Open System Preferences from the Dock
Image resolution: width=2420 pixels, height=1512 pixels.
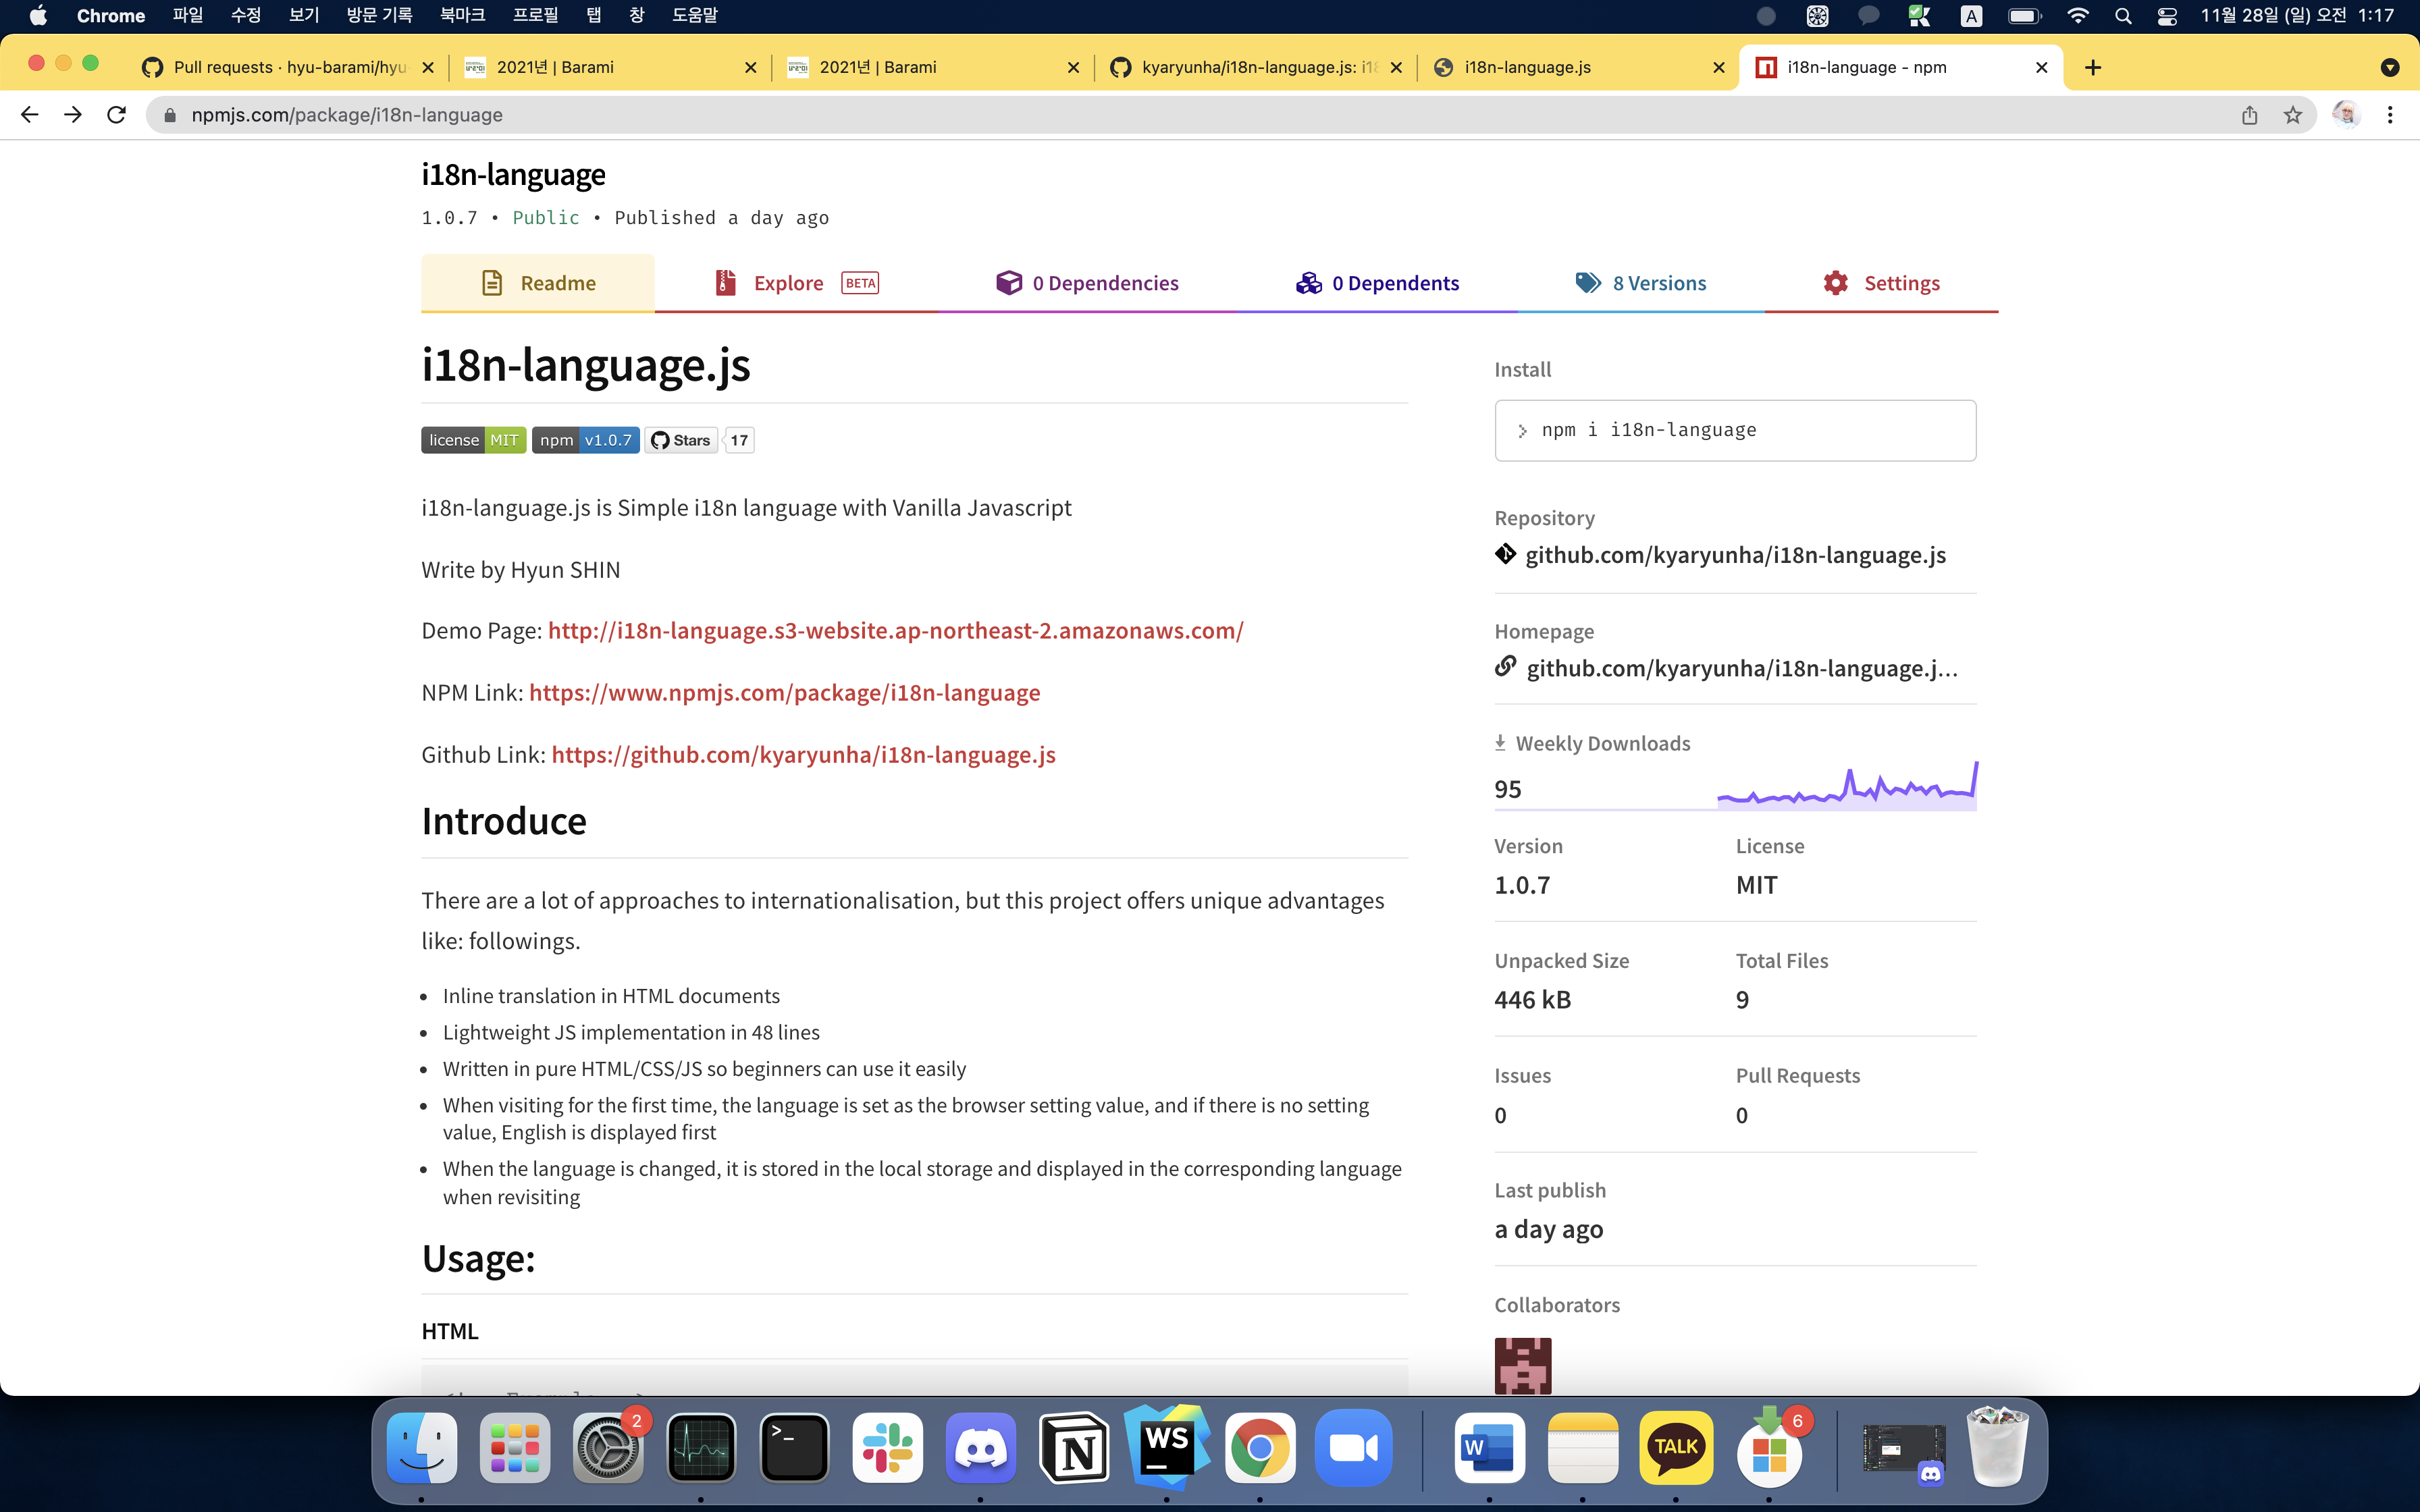pos(608,1447)
